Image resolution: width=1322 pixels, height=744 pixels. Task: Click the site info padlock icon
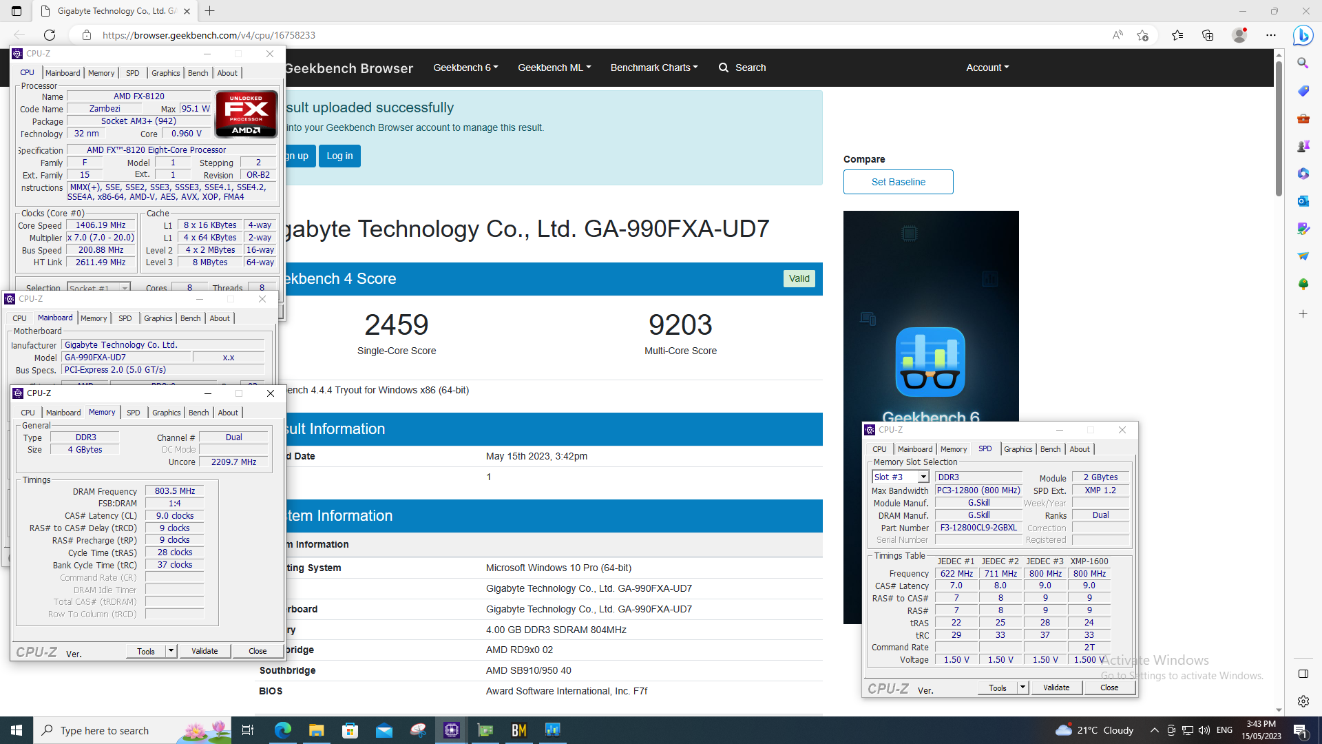point(86,35)
